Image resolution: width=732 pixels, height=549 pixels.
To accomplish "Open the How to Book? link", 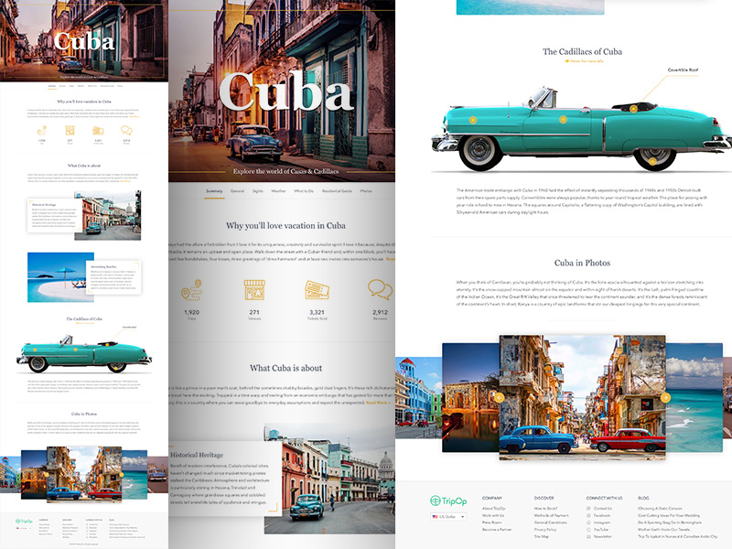I will [x=545, y=509].
